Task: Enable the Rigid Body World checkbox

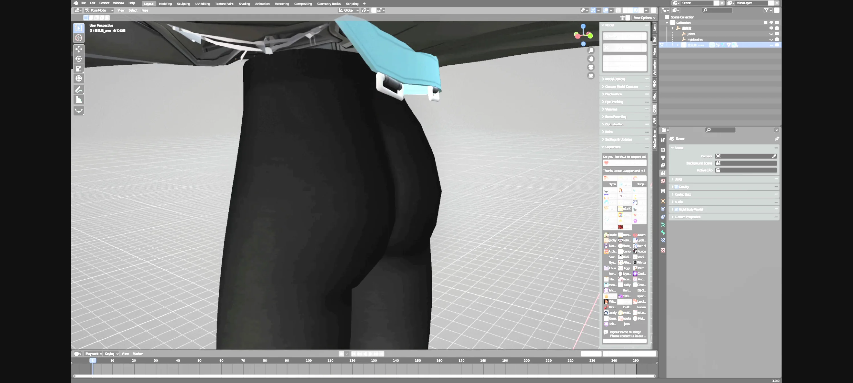Action: [x=676, y=209]
